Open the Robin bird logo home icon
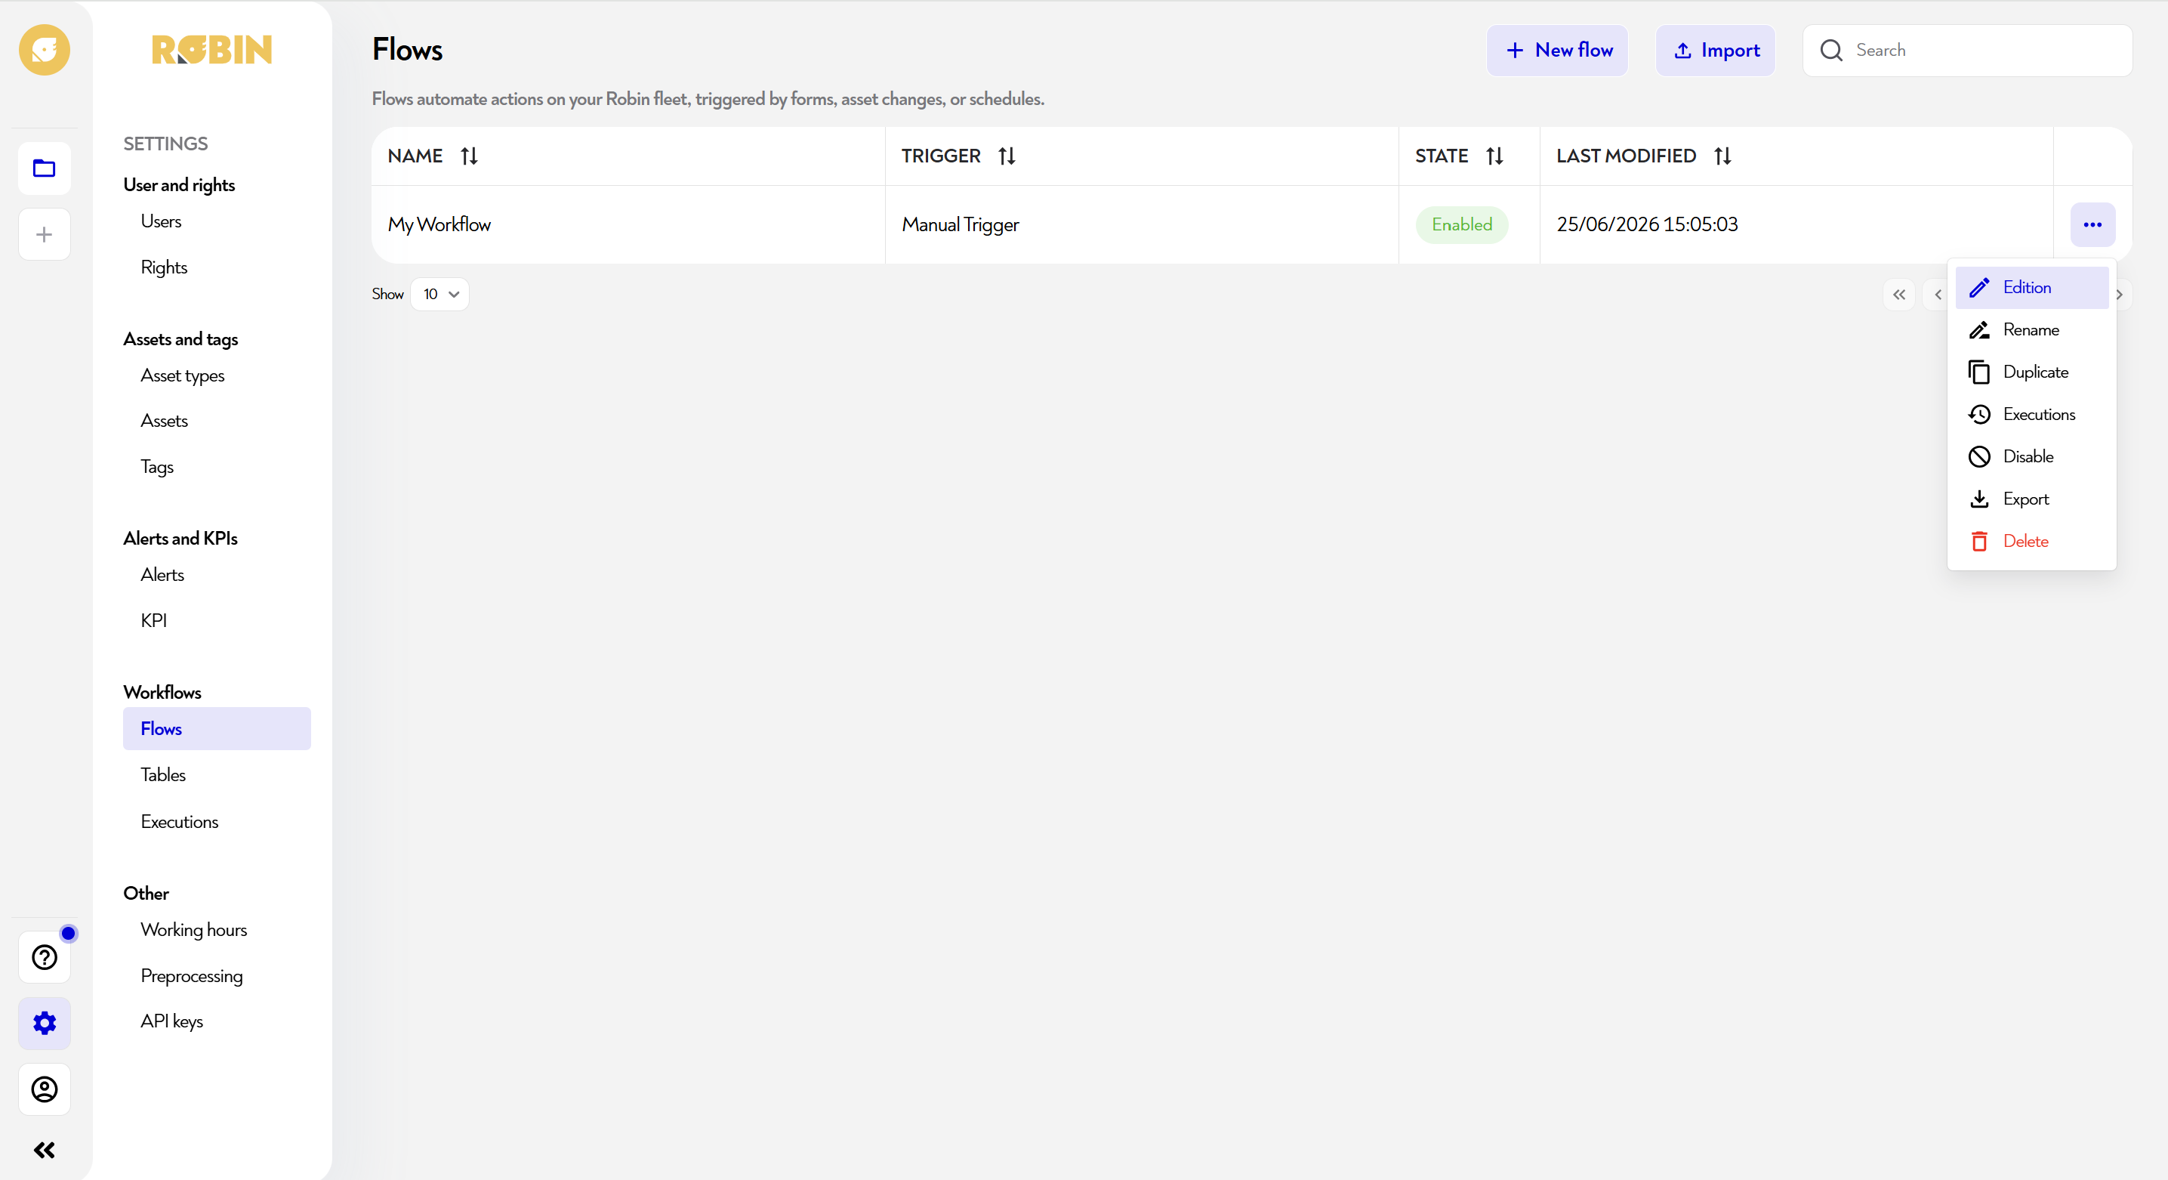2168x1180 pixels. 44,50
